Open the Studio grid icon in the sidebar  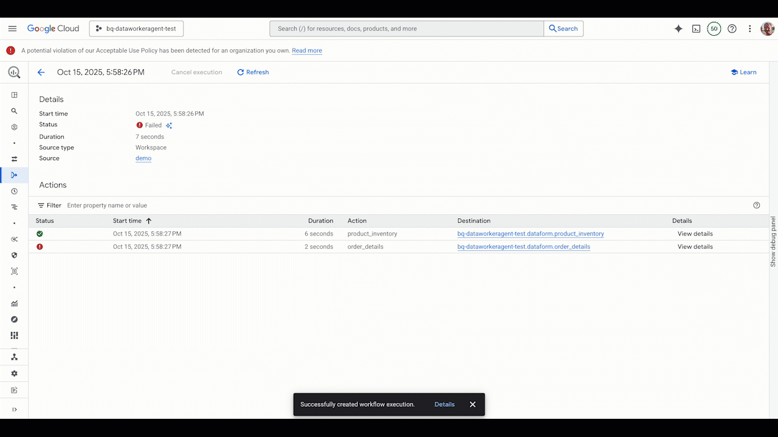pyautogui.click(x=15, y=95)
